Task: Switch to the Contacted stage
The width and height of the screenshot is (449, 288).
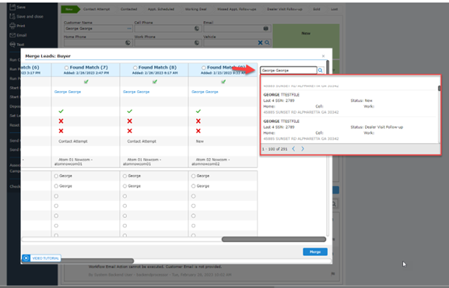Action: [x=129, y=9]
